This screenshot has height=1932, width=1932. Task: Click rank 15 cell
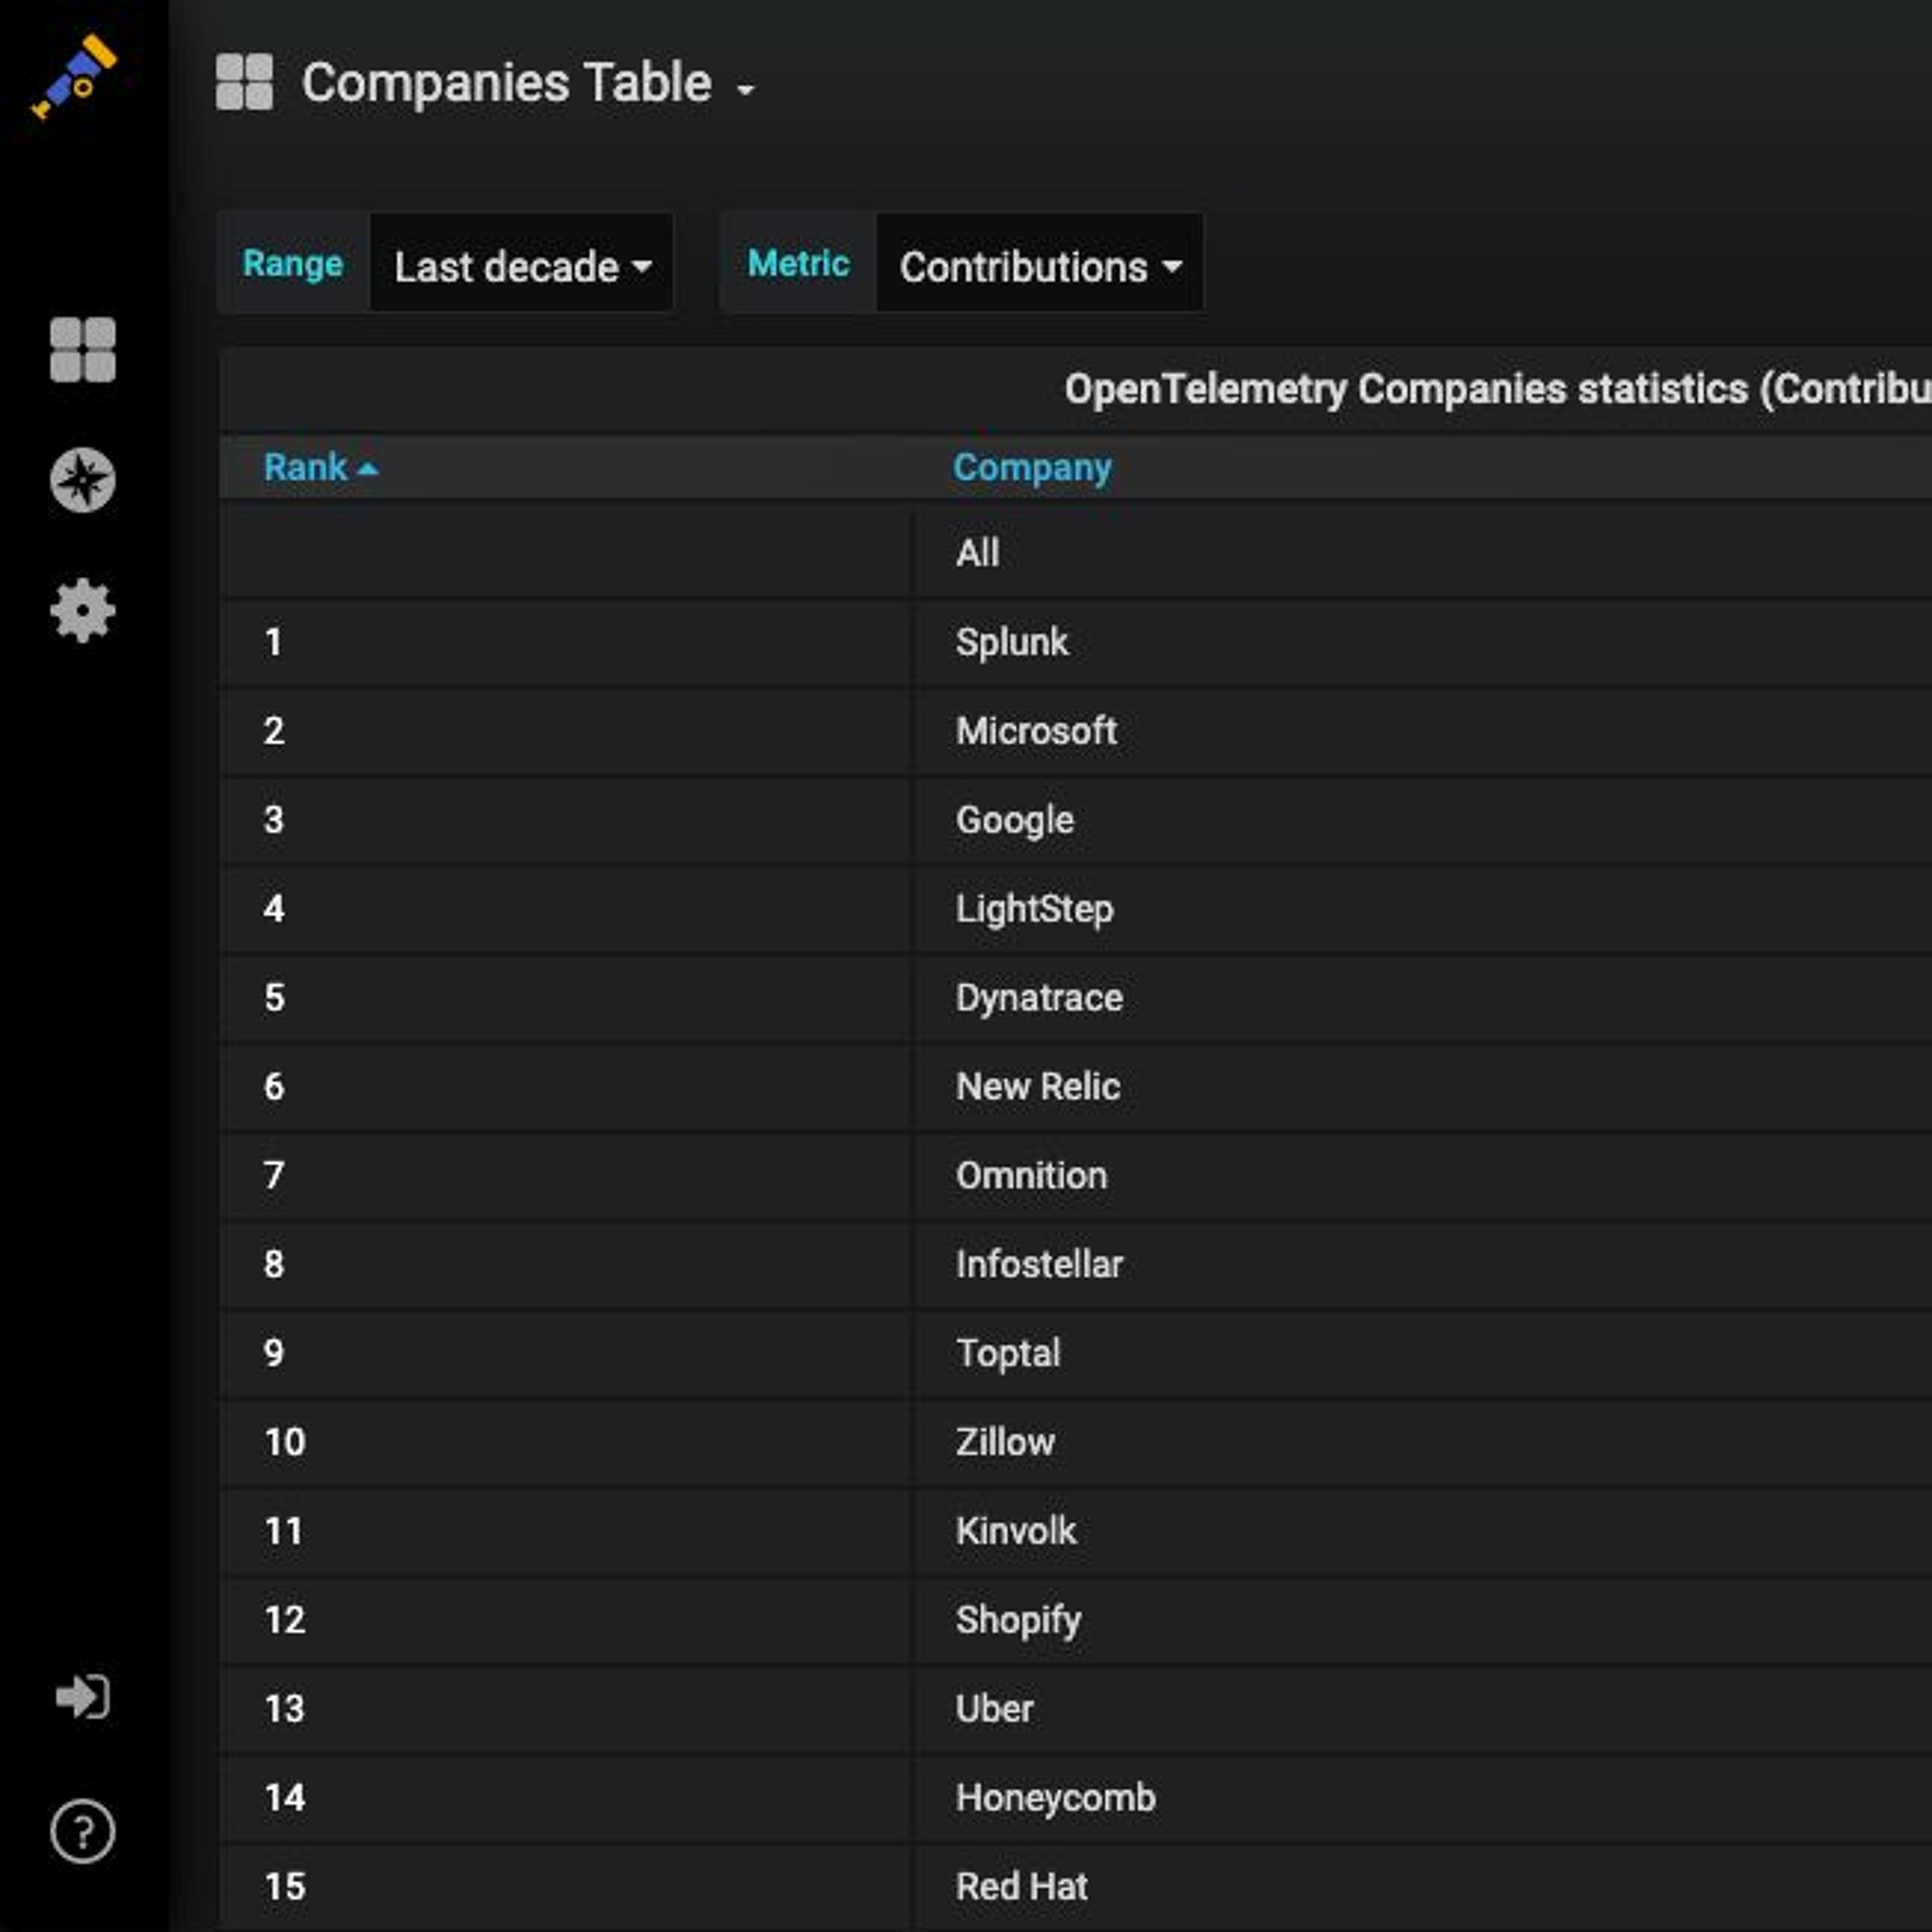click(x=565, y=1887)
